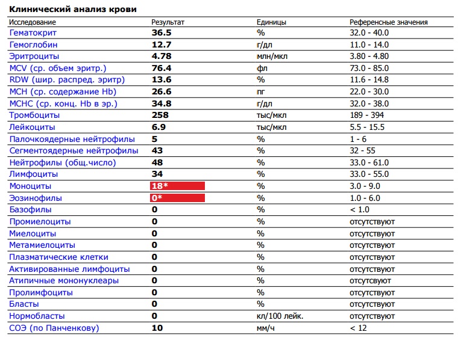The image size is (458, 338).
Task: Click the Тромбоциты test link
Action: [x=34, y=115]
